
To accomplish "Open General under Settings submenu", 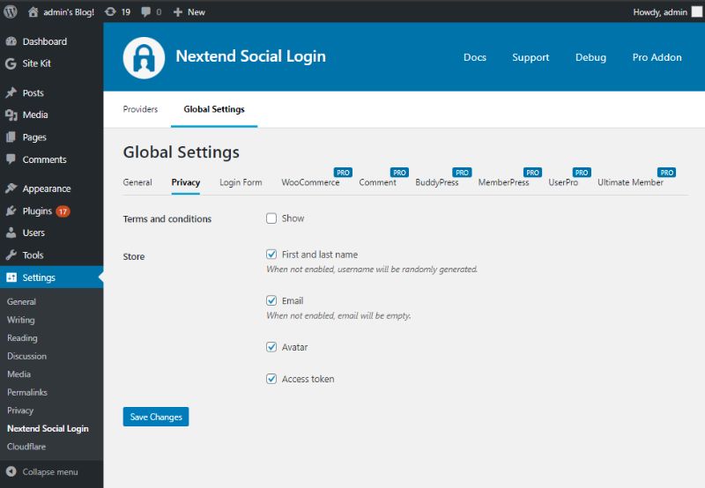I will pos(21,301).
